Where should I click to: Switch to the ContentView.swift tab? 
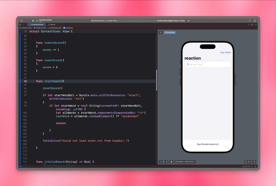[x=37, y=25]
